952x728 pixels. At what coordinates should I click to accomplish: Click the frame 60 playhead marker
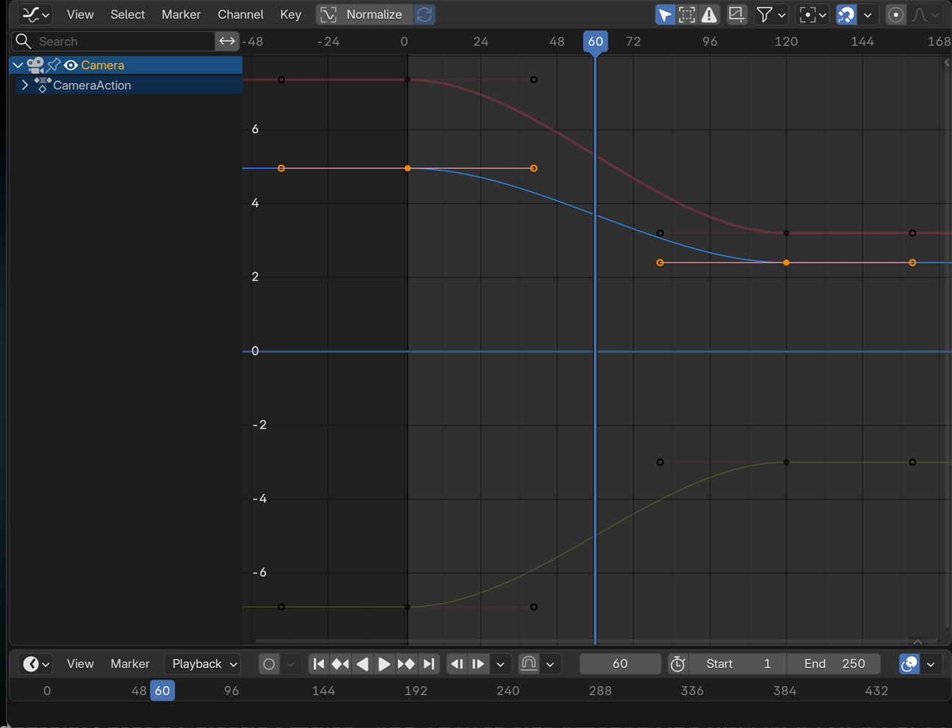[595, 41]
